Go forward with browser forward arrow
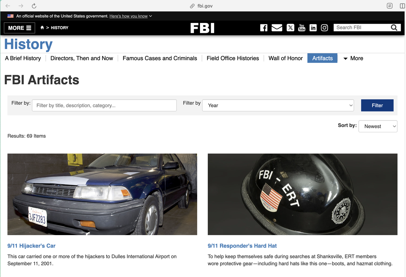This screenshot has height=277, width=406. pyautogui.click(x=21, y=6)
